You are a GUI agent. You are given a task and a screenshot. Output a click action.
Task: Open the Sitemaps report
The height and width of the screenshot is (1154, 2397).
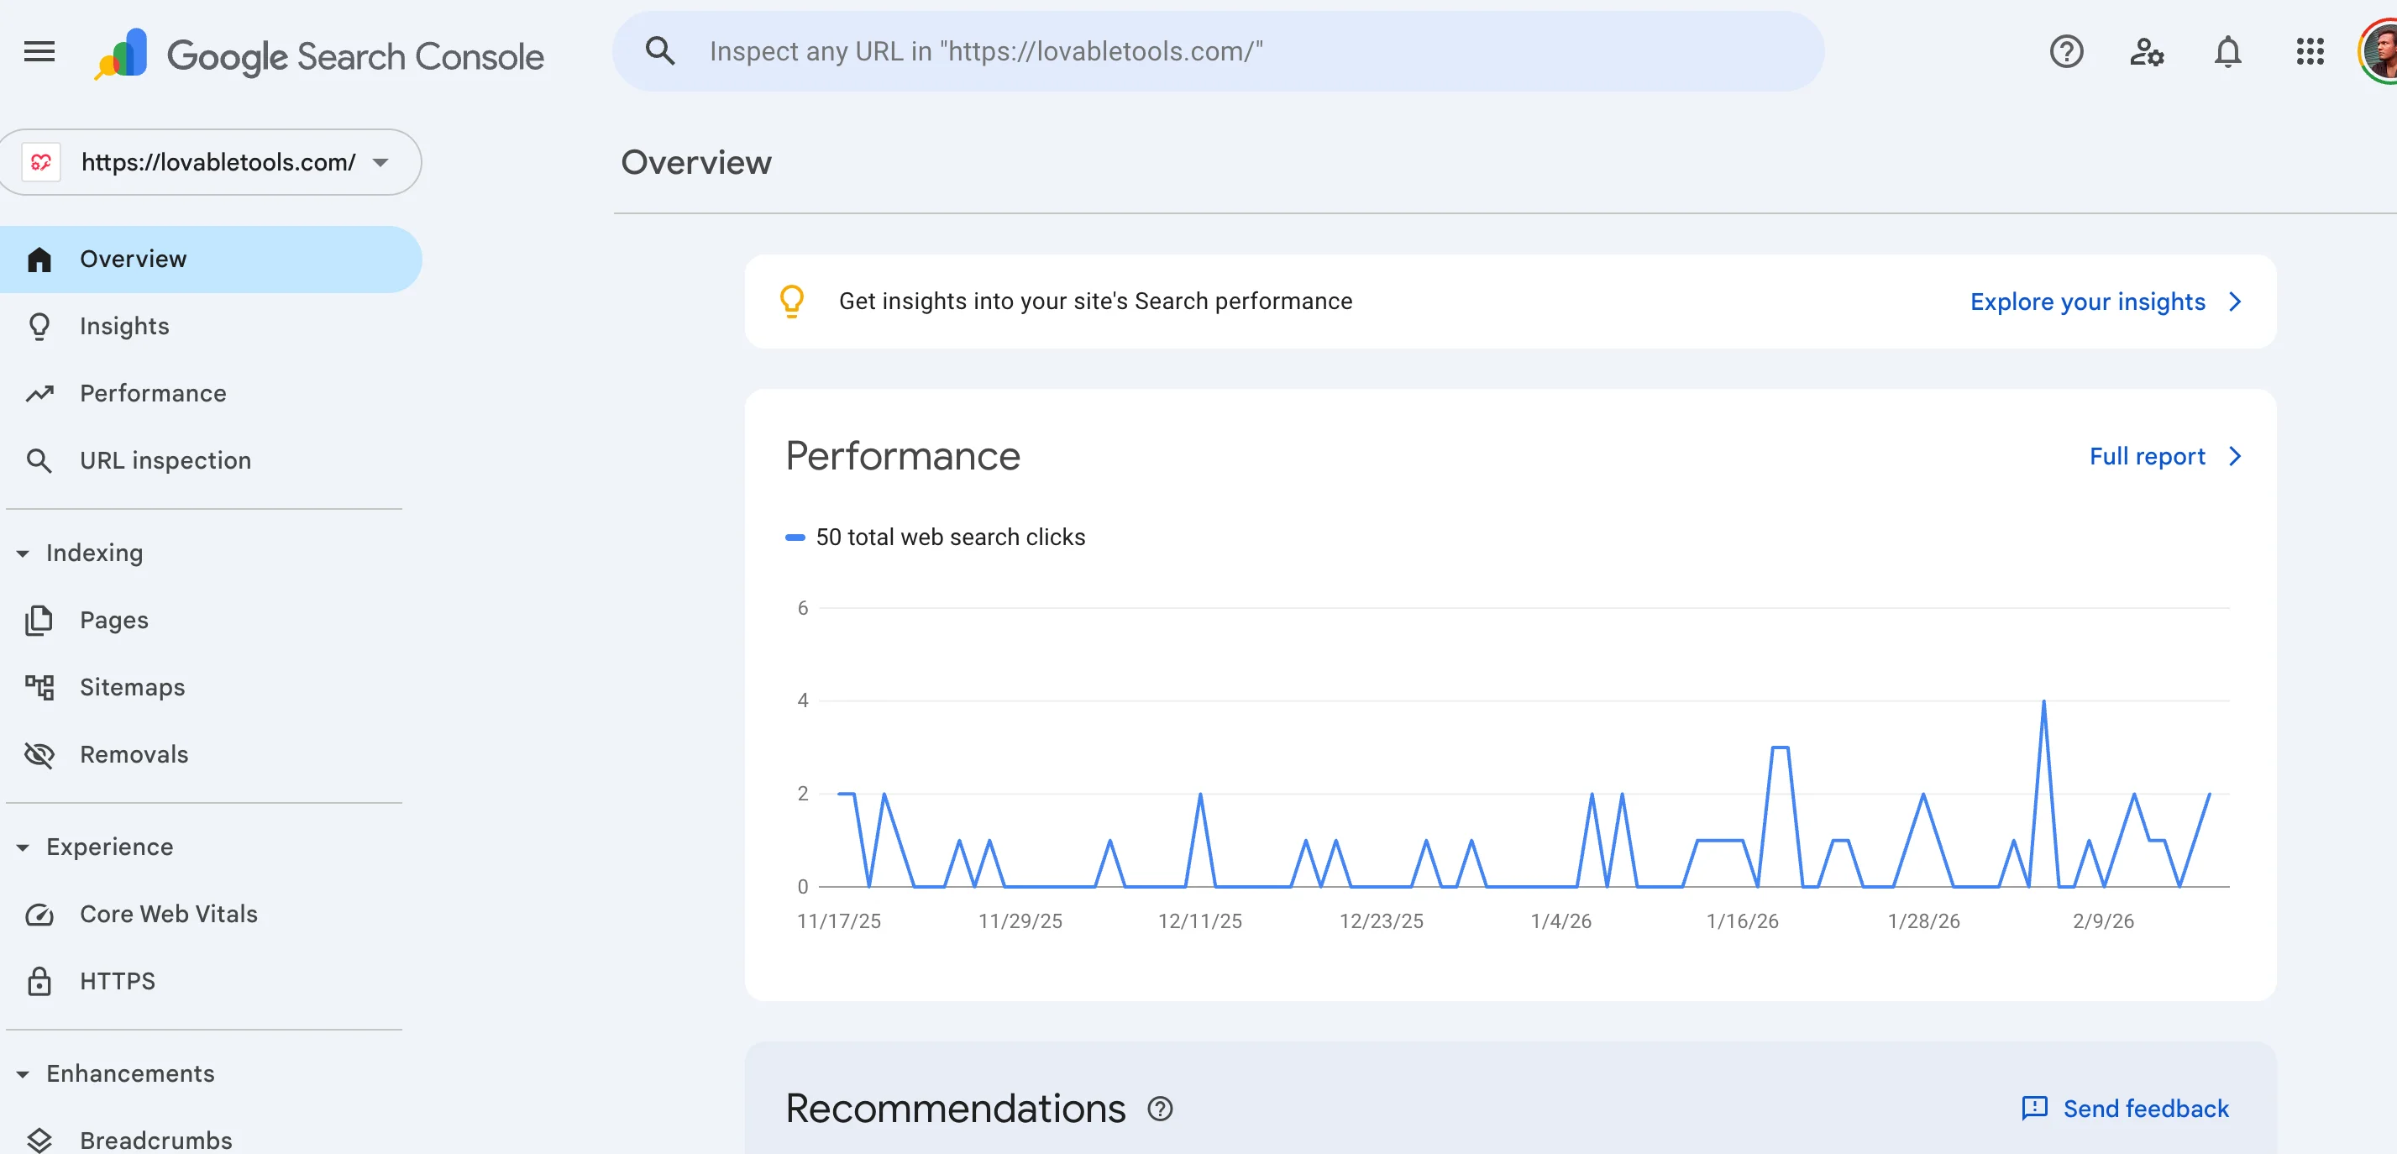pos(131,687)
